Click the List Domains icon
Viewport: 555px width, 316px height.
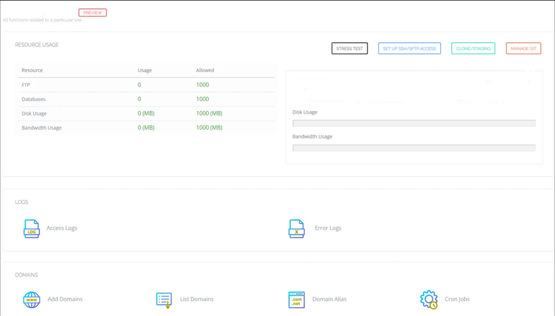(164, 301)
